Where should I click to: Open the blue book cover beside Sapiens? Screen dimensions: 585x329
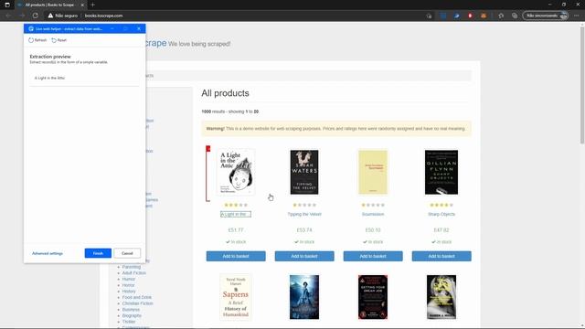coord(304,297)
